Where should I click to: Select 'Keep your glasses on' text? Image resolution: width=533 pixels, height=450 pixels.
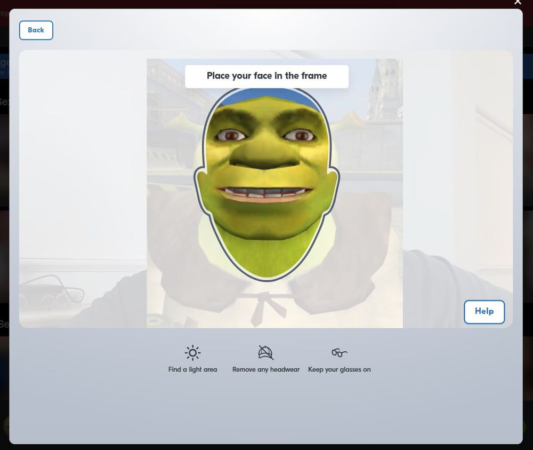[x=339, y=370]
